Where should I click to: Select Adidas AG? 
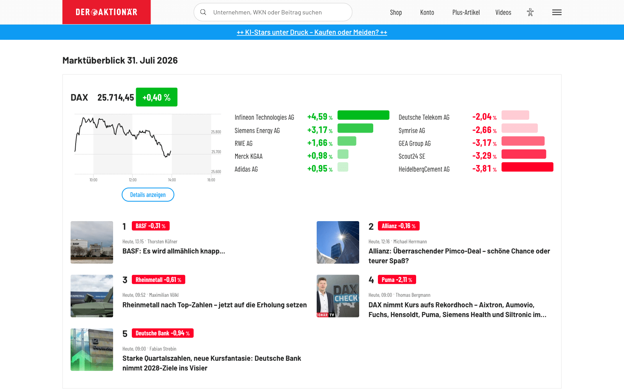click(x=246, y=169)
